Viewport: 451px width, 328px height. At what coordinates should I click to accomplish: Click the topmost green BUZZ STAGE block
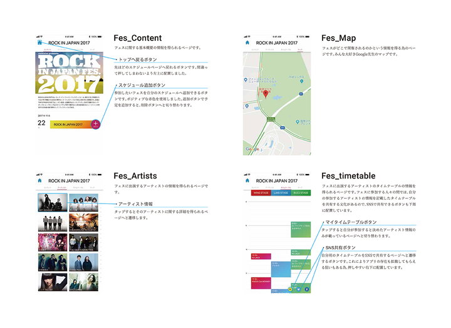301,229
